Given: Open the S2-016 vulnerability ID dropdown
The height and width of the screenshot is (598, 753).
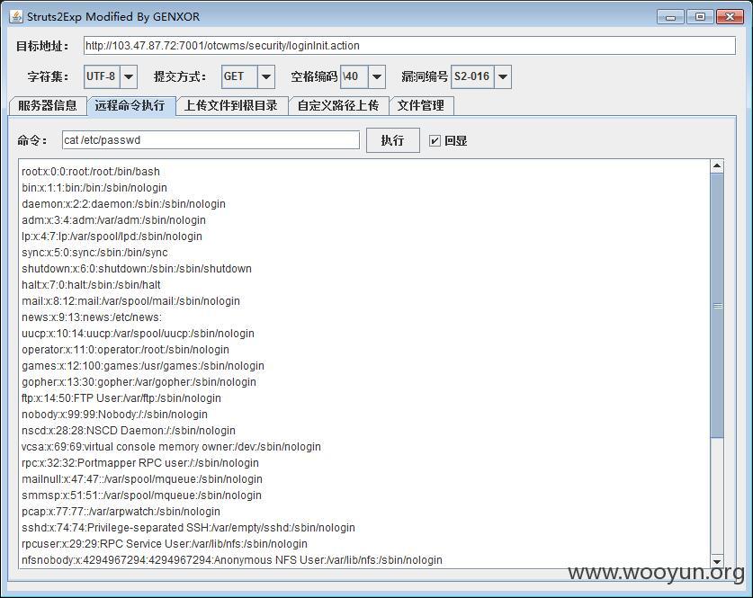Looking at the screenshot, I should pos(503,76).
